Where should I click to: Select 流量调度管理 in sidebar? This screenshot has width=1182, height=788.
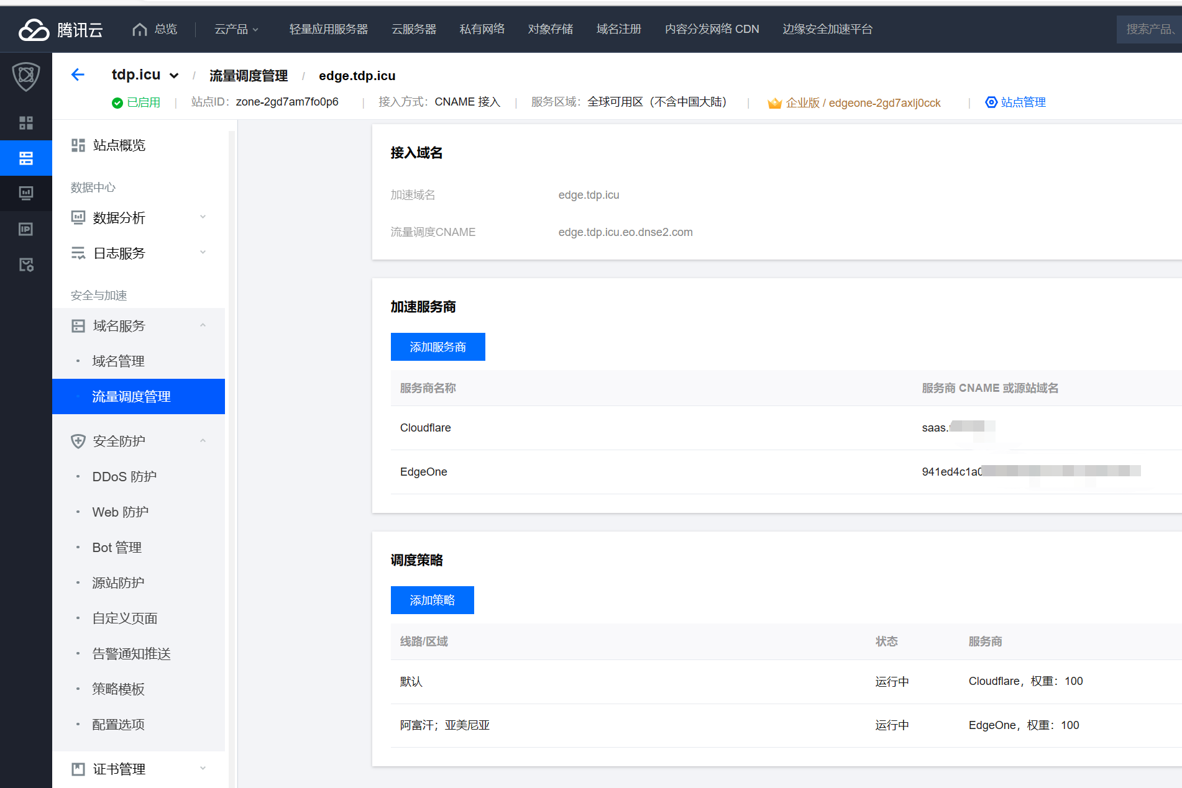(x=139, y=397)
